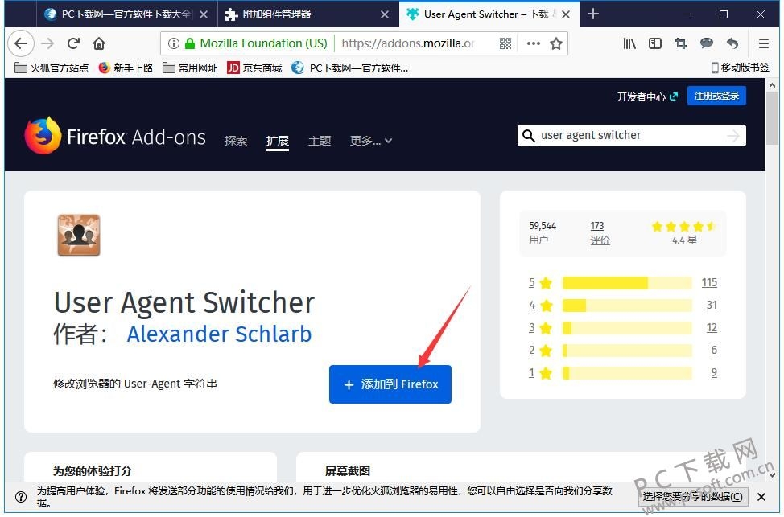Click the user agent switcher search field

tap(632, 135)
